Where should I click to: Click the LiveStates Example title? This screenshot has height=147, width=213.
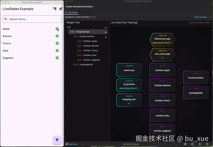tap(18, 9)
